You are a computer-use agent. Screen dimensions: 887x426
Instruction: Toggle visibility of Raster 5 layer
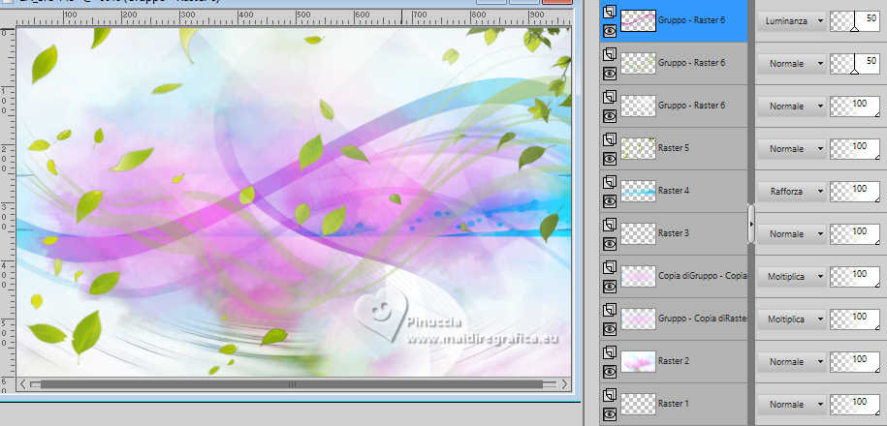(x=609, y=160)
